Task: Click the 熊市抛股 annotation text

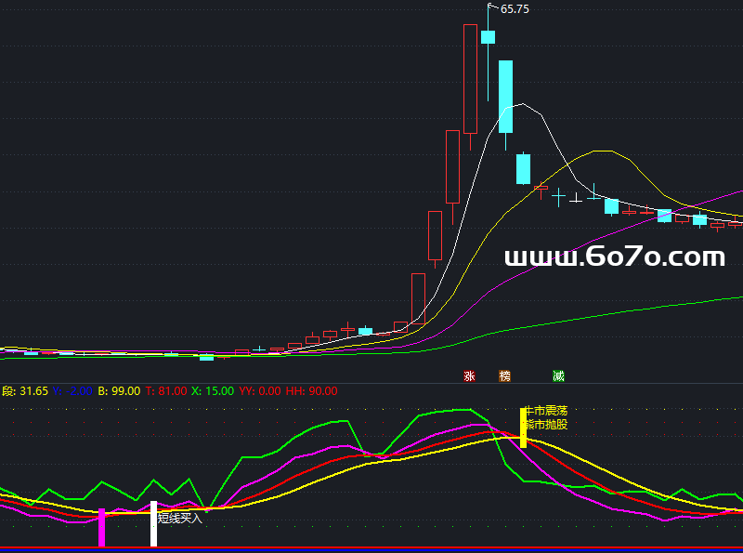Action: coord(547,424)
